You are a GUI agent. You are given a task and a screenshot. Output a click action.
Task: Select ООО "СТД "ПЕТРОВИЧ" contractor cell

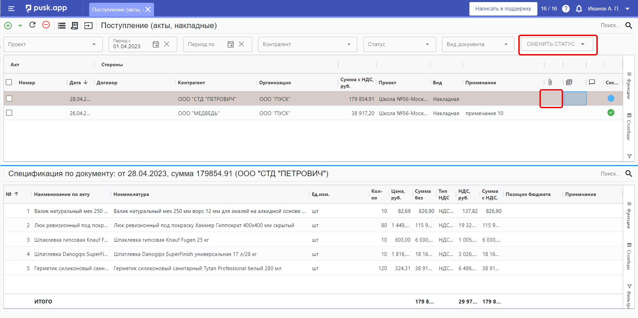(x=216, y=99)
